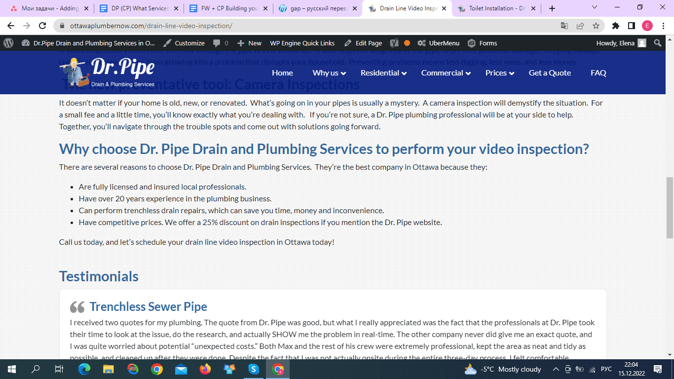The height and width of the screenshot is (379, 674).
Task: Open the Chrome extensions puzzle icon
Action: coord(615,26)
